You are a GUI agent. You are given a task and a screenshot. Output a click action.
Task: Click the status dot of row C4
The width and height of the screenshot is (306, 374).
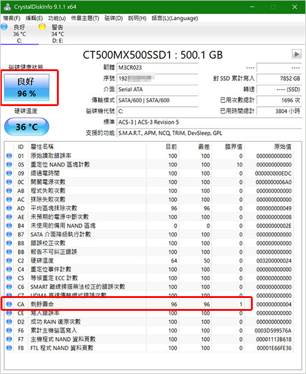(9, 269)
